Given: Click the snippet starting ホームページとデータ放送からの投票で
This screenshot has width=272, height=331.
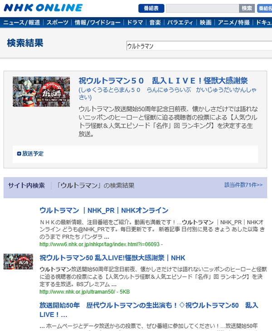Looking at the screenshot, I should (149, 326).
